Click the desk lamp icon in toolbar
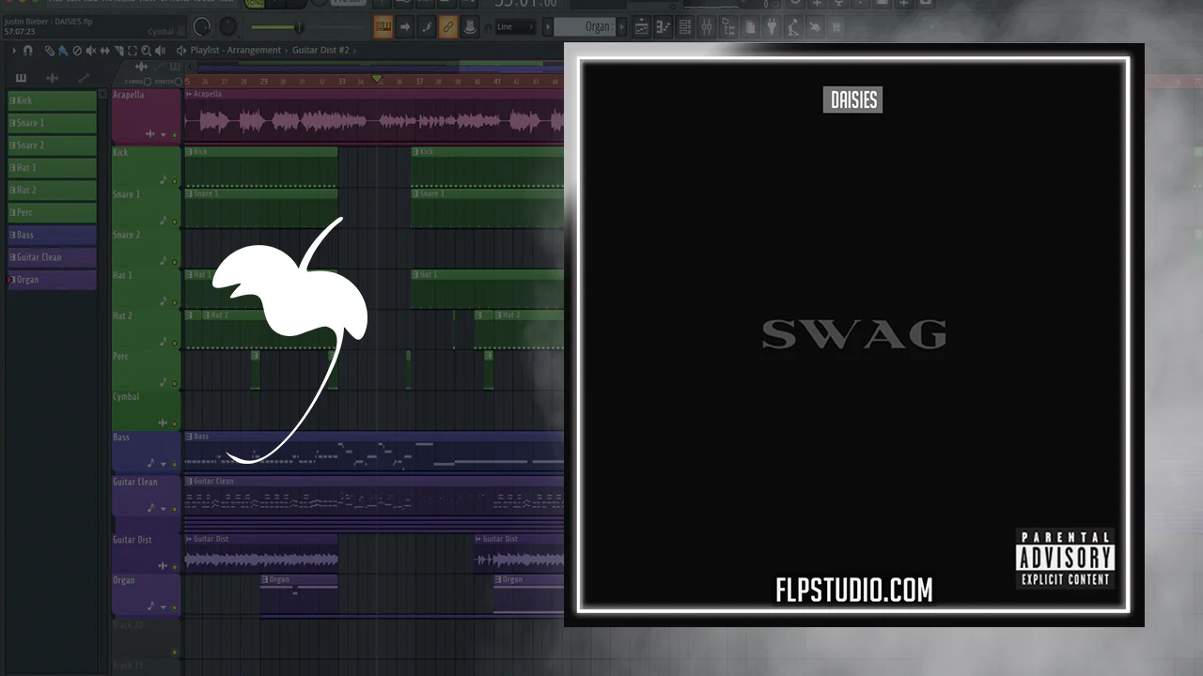This screenshot has height=676, width=1203. pyautogui.click(x=793, y=27)
